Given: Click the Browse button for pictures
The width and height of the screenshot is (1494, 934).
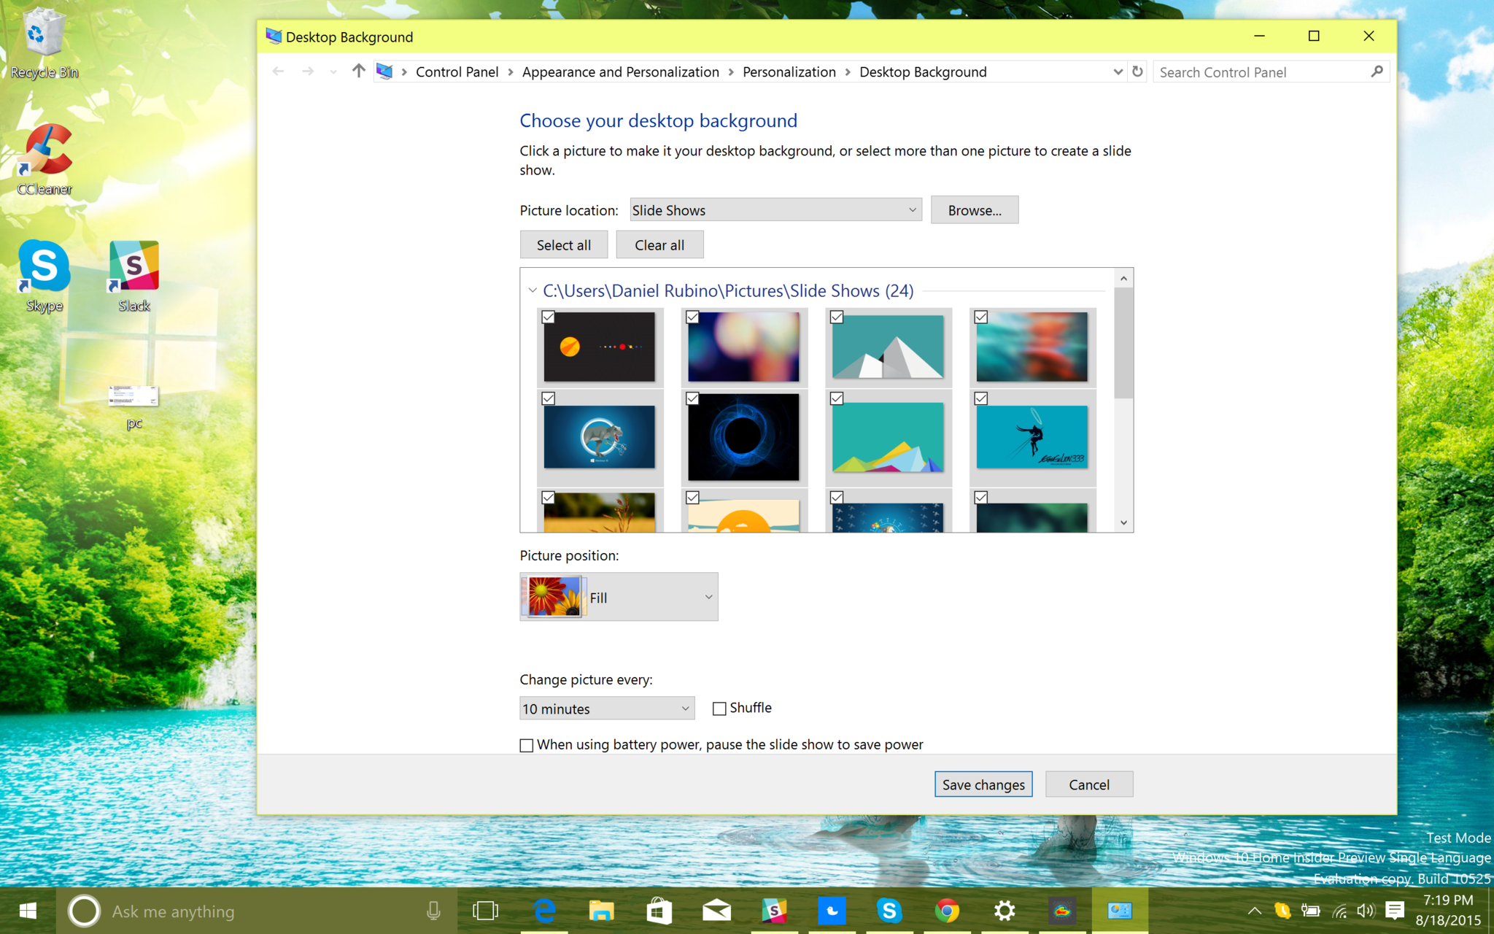Looking at the screenshot, I should pos(972,210).
